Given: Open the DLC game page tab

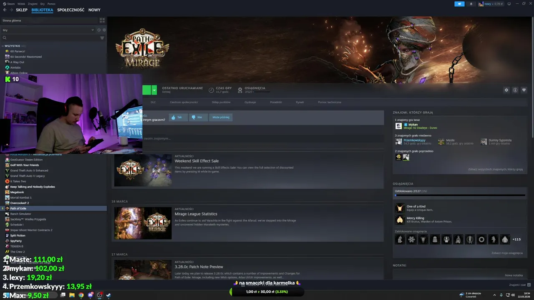Looking at the screenshot, I should click(x=153, y=102).
